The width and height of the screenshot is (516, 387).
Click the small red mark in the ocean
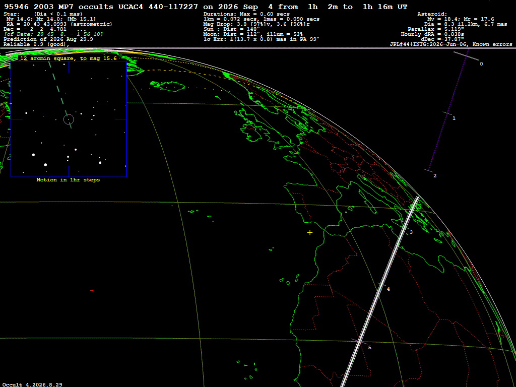(x=92, y=291)
